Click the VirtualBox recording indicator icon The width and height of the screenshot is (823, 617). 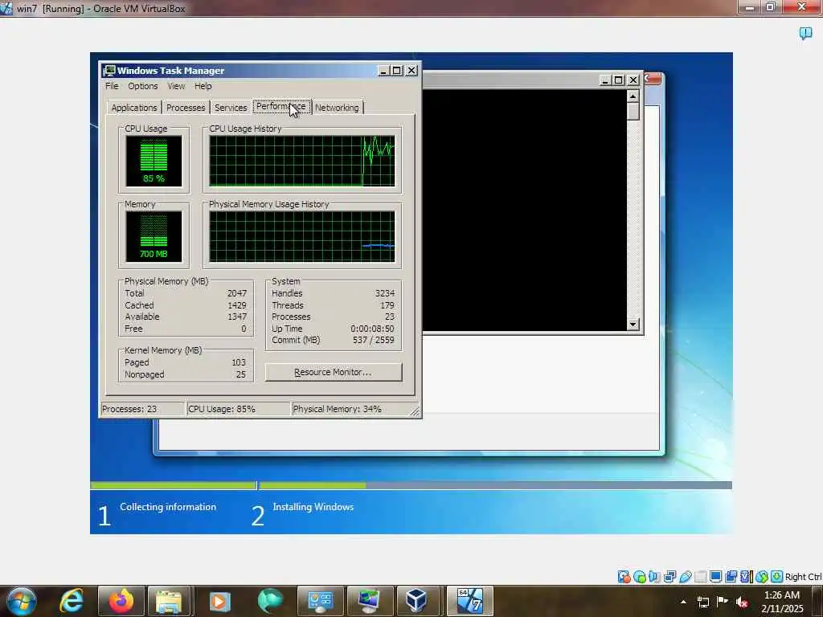pyautogui.click(x=731, y=577)
